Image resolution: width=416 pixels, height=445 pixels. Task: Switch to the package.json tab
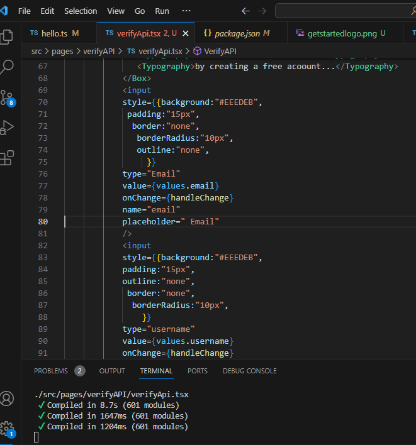(241, 33)
